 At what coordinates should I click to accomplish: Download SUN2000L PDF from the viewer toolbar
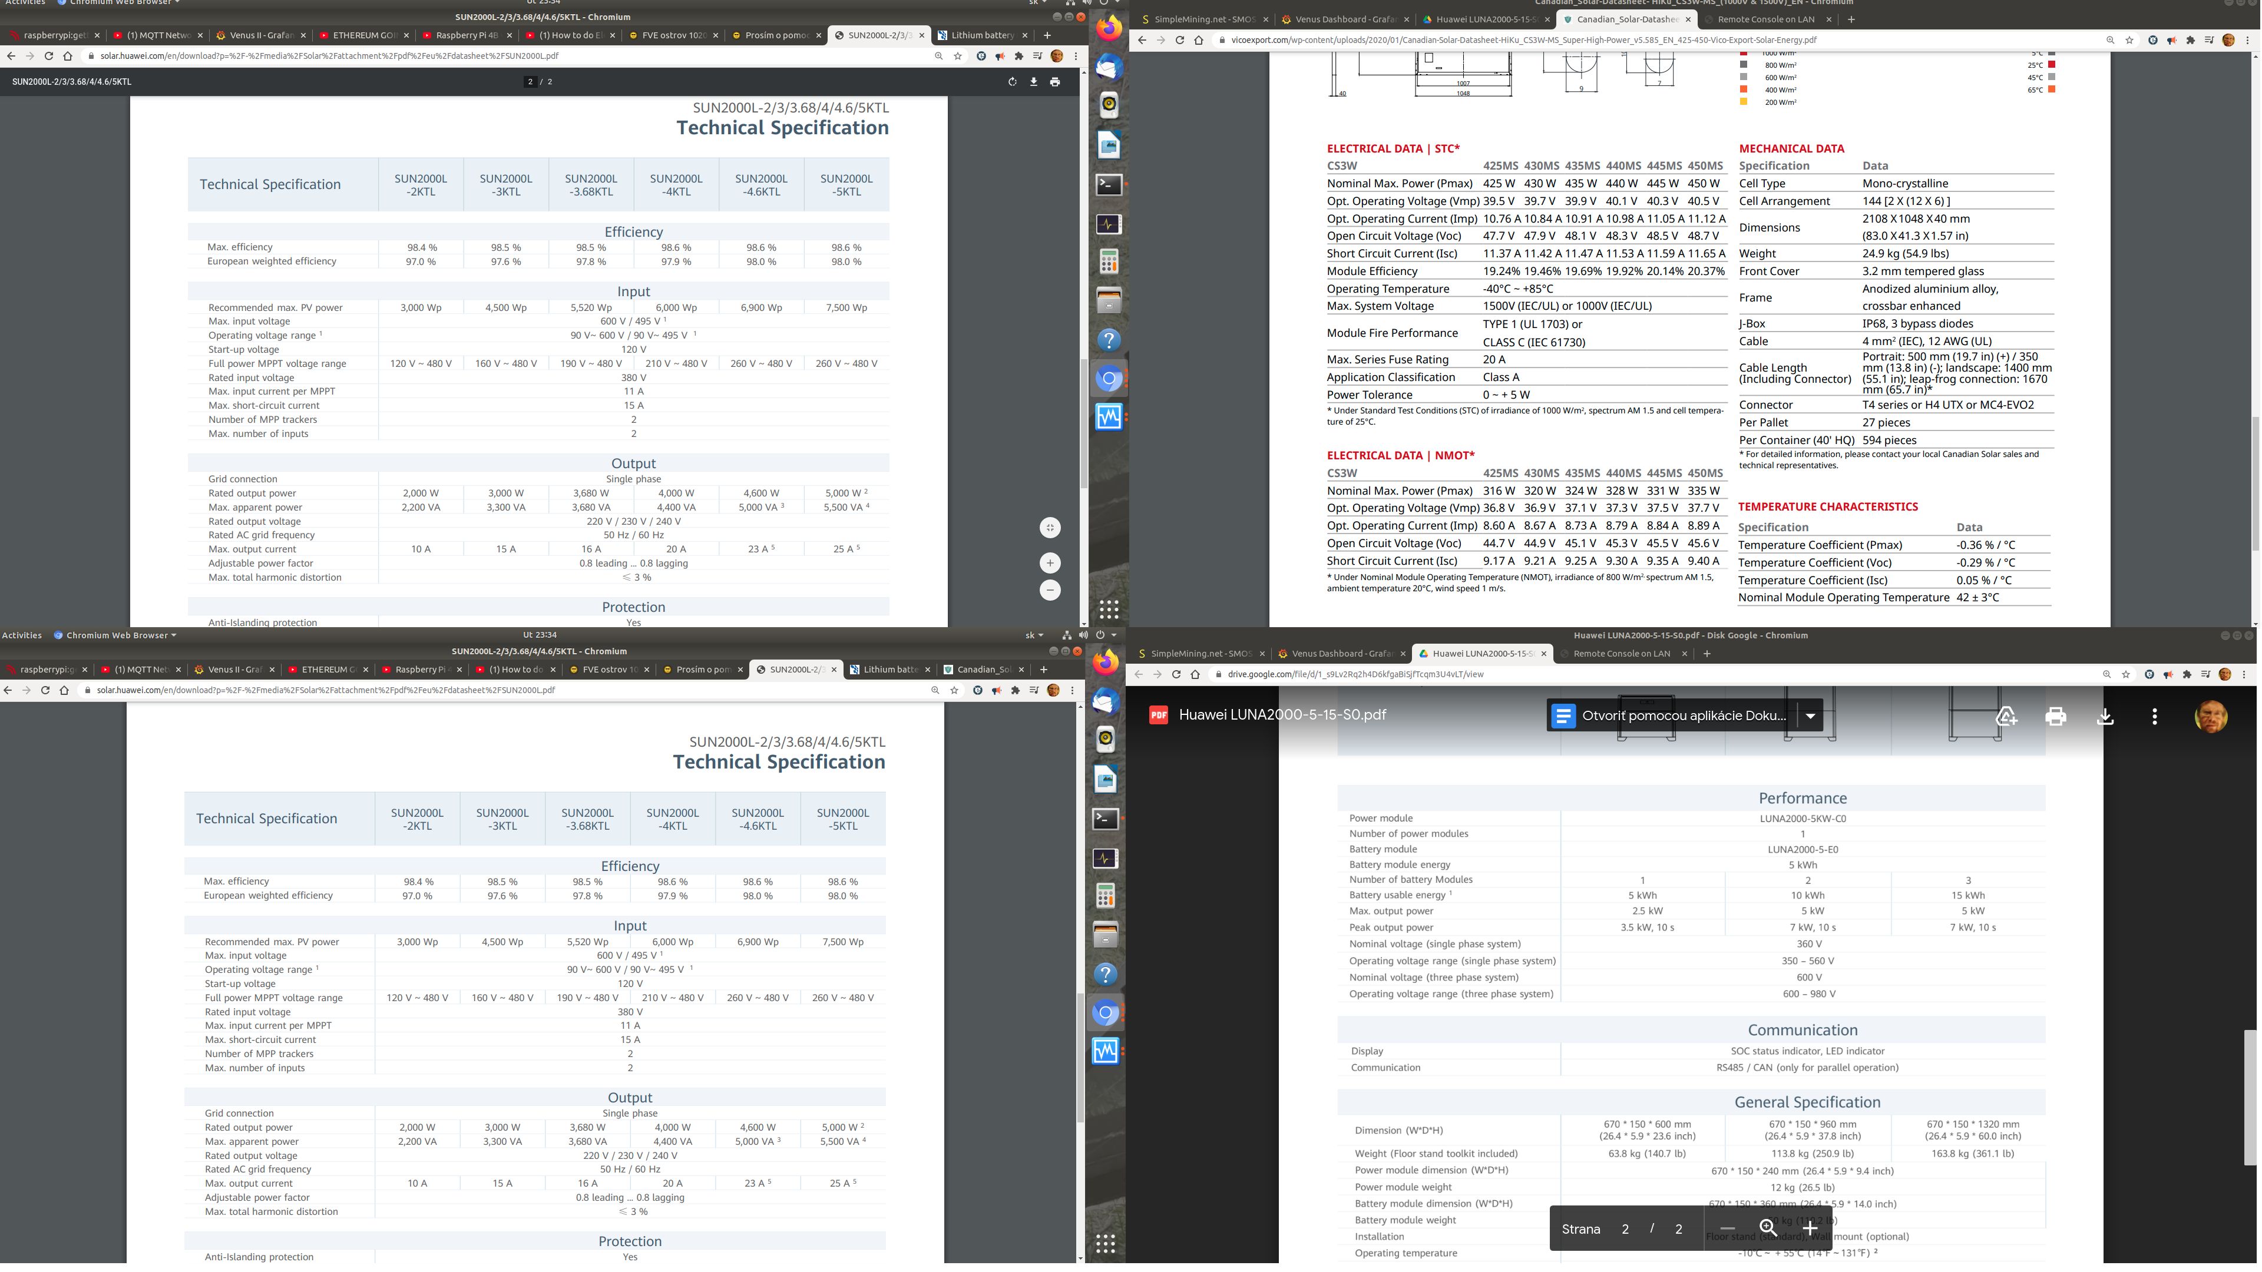click(1034, 82)
